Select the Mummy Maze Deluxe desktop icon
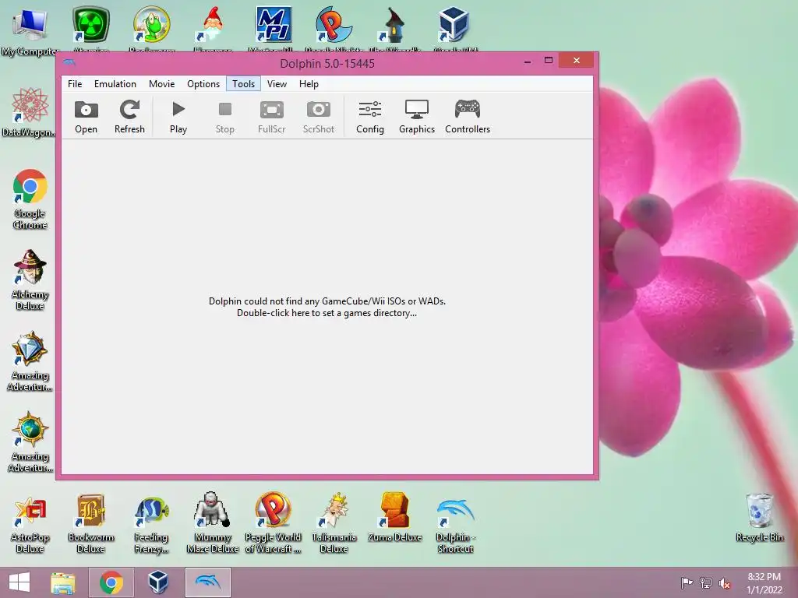 (x=212, y=524)
